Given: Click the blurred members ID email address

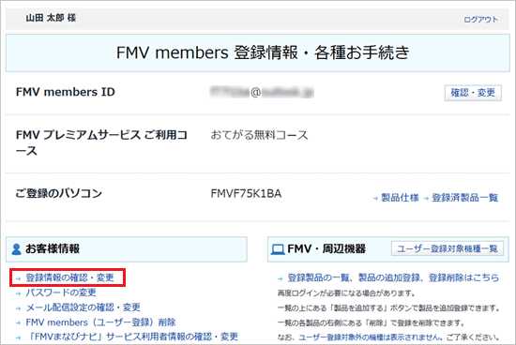Looking at the screenshot, I should [x=262, y=93].
